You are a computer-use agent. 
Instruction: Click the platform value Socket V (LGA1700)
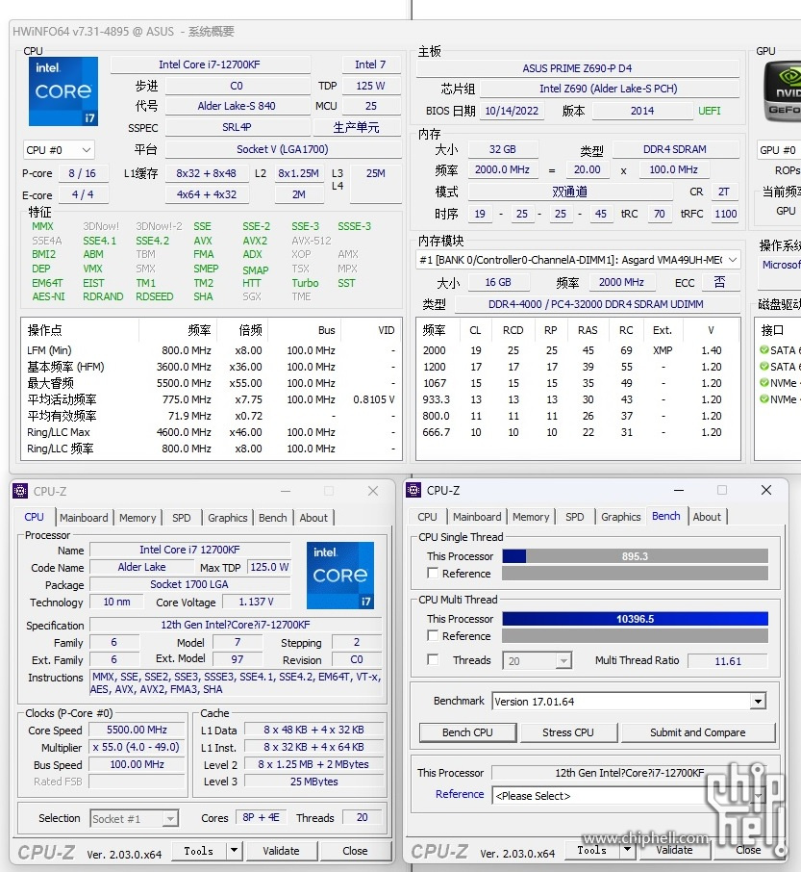[x=283, y=149]
